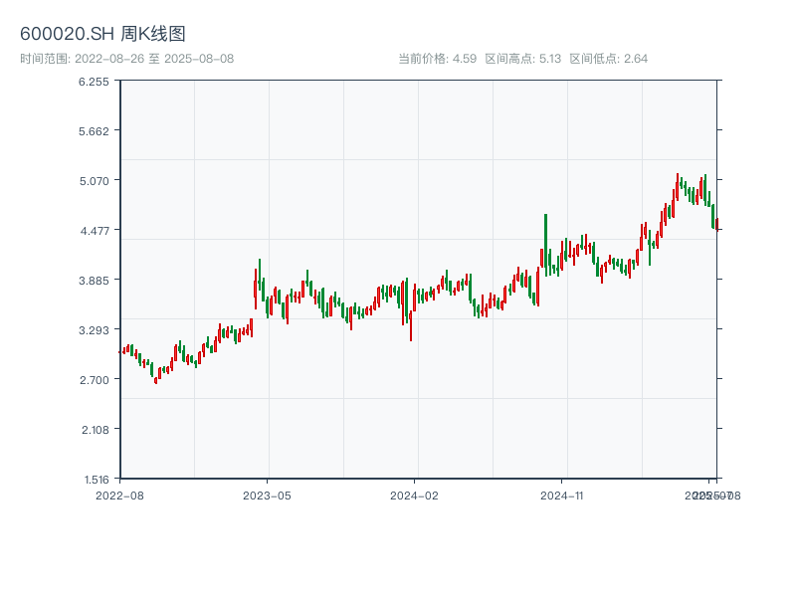Click the 2024-02 date axis label

414,495
